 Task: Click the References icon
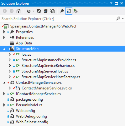[x=12, y=37]
